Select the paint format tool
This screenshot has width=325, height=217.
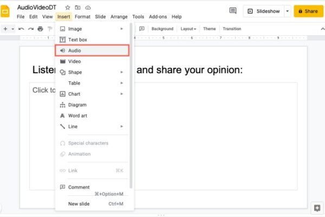click(x=50, y=29)
